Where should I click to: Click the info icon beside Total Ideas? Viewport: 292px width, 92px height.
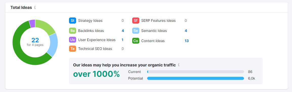click(35, 7)
